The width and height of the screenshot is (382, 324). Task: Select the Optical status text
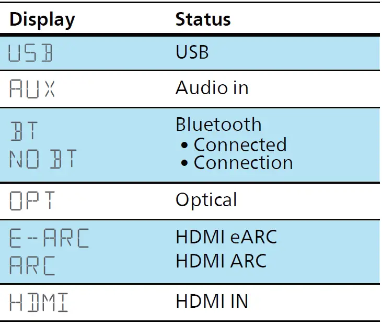[x=206, y=200]
